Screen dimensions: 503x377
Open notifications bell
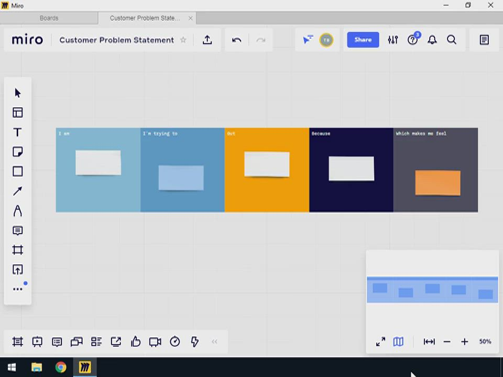(432, 40)
